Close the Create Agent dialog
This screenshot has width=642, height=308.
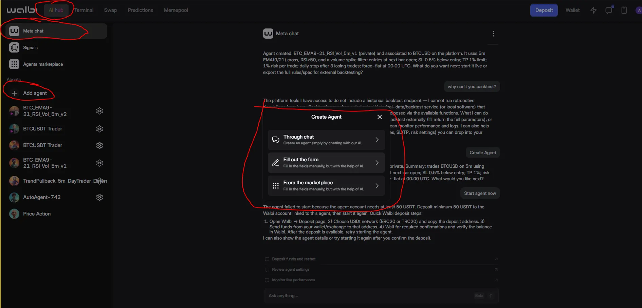[x=380, y=117]
